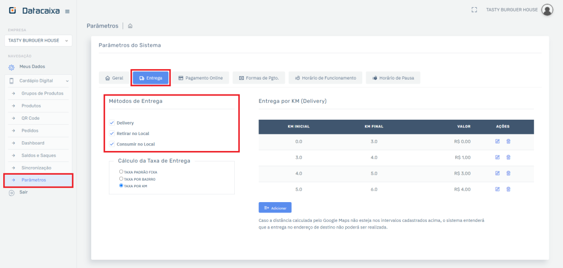
Task: Click the home breadcrumb icon
Action: (x=130, y=26)
